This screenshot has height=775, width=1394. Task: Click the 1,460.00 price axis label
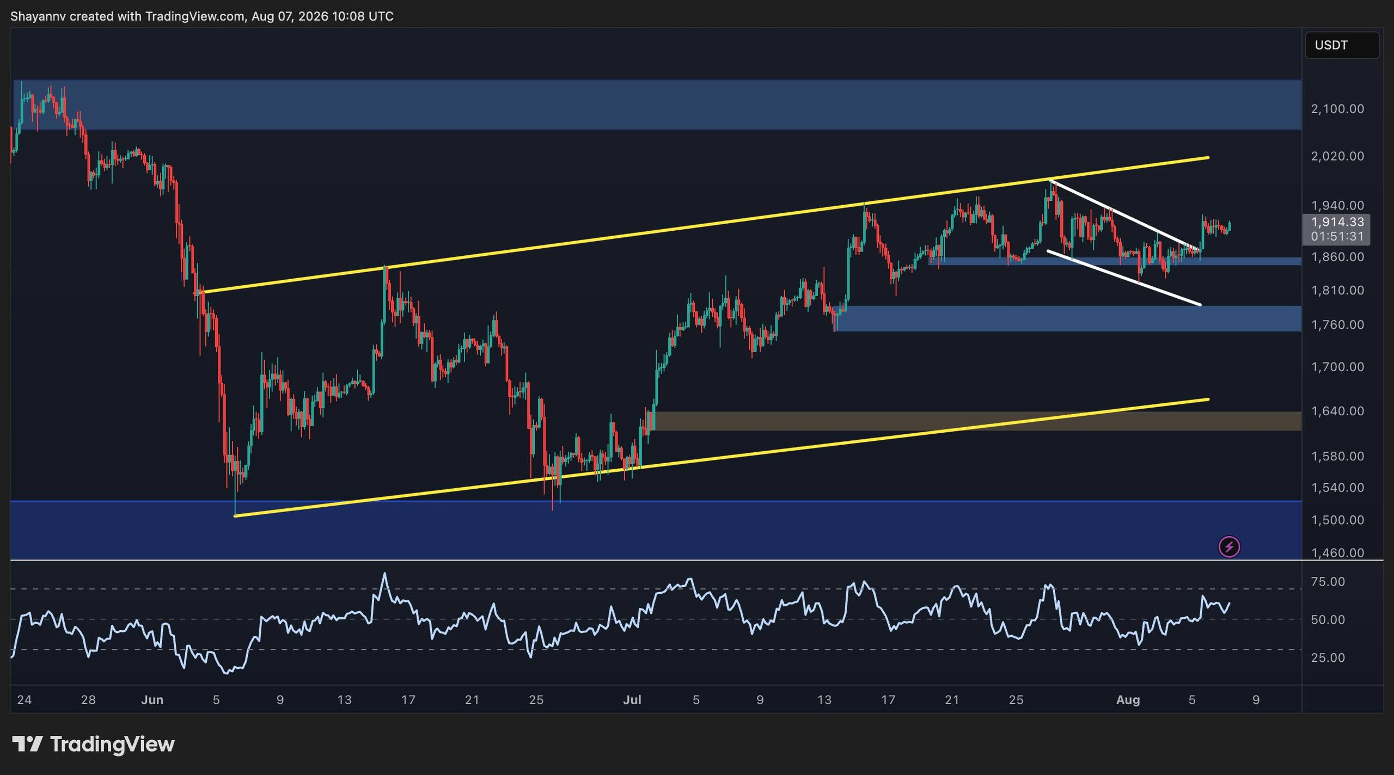point(1337,552)
